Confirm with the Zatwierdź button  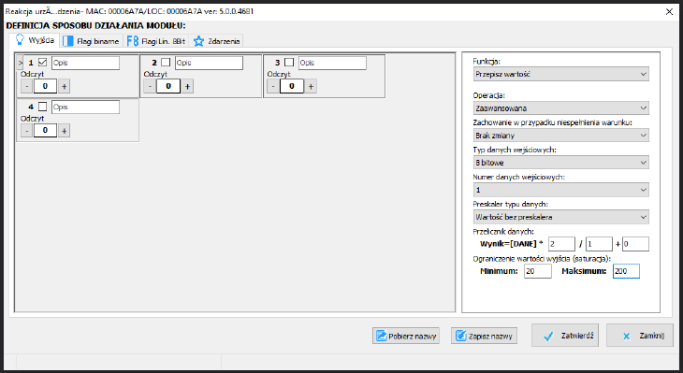point(565,335)
